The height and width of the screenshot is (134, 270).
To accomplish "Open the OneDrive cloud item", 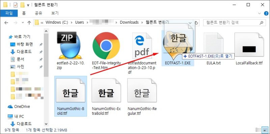I will (19, 107).
